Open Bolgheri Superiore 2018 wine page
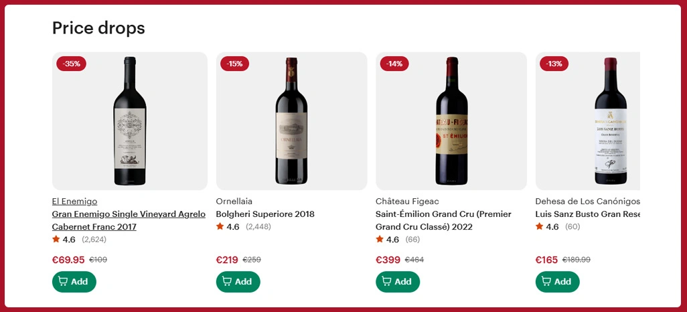687x312 pixels. [x=264, y=214]
